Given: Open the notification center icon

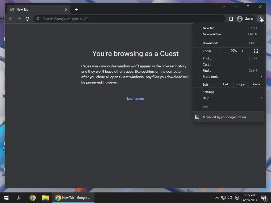Looking at the screenshot, I should (264, 198).
